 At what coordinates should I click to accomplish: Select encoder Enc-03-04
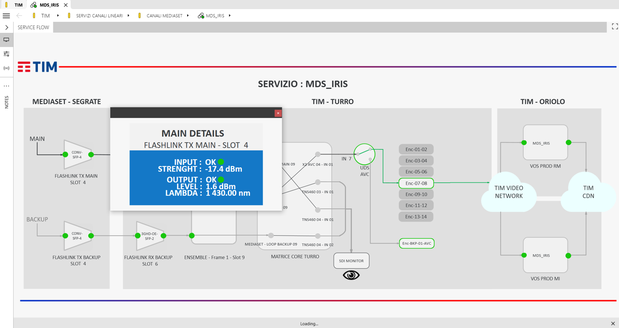click(416, 161)
